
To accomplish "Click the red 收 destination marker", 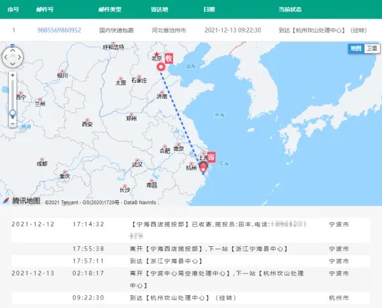I will click(169, 59).
